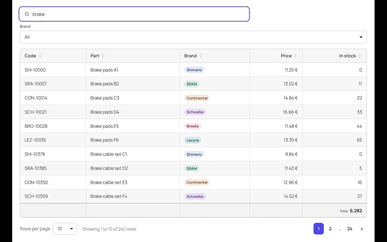Click the Lezyne brand tag

tap(193, 140)
